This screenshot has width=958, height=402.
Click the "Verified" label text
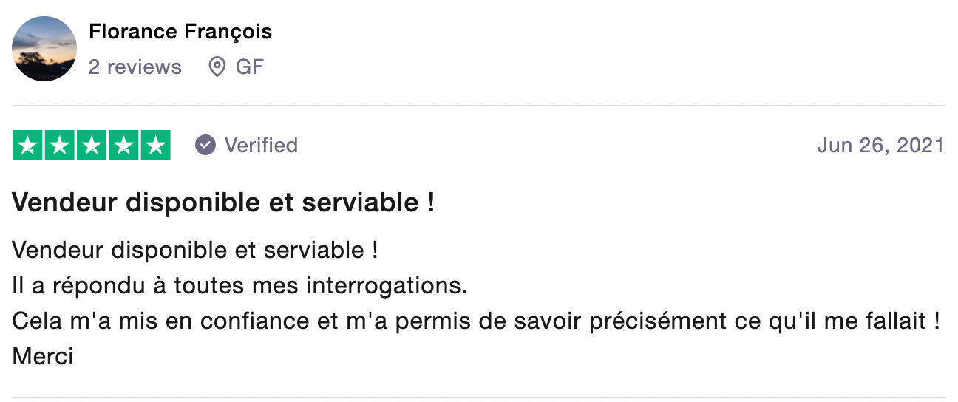click(x=261, y=145)
